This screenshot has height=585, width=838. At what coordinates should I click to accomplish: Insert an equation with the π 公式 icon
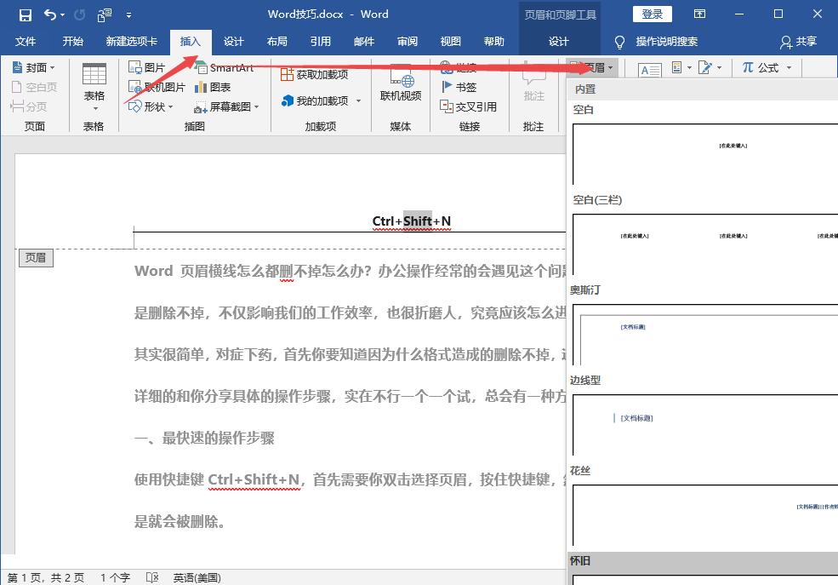tap(763, 66)
